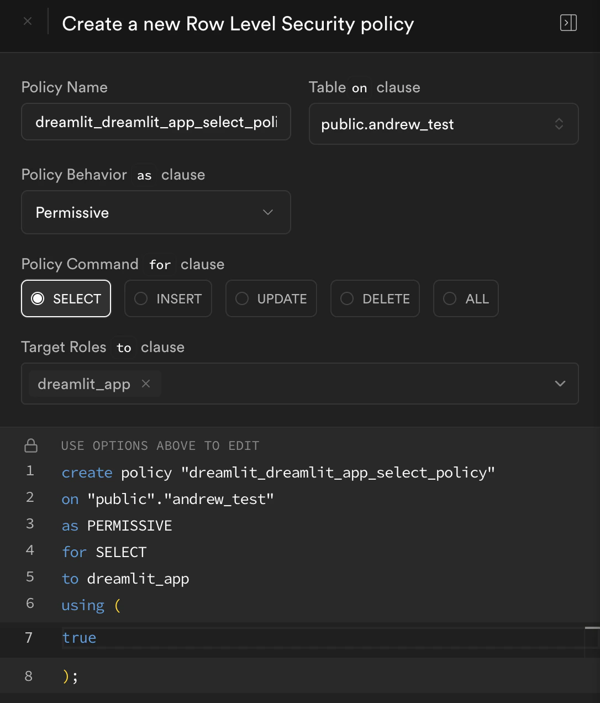Edit the Policy Name input field
Image resolution: width=600 pixels, height=703 pixels.
[x=156, y=122]
